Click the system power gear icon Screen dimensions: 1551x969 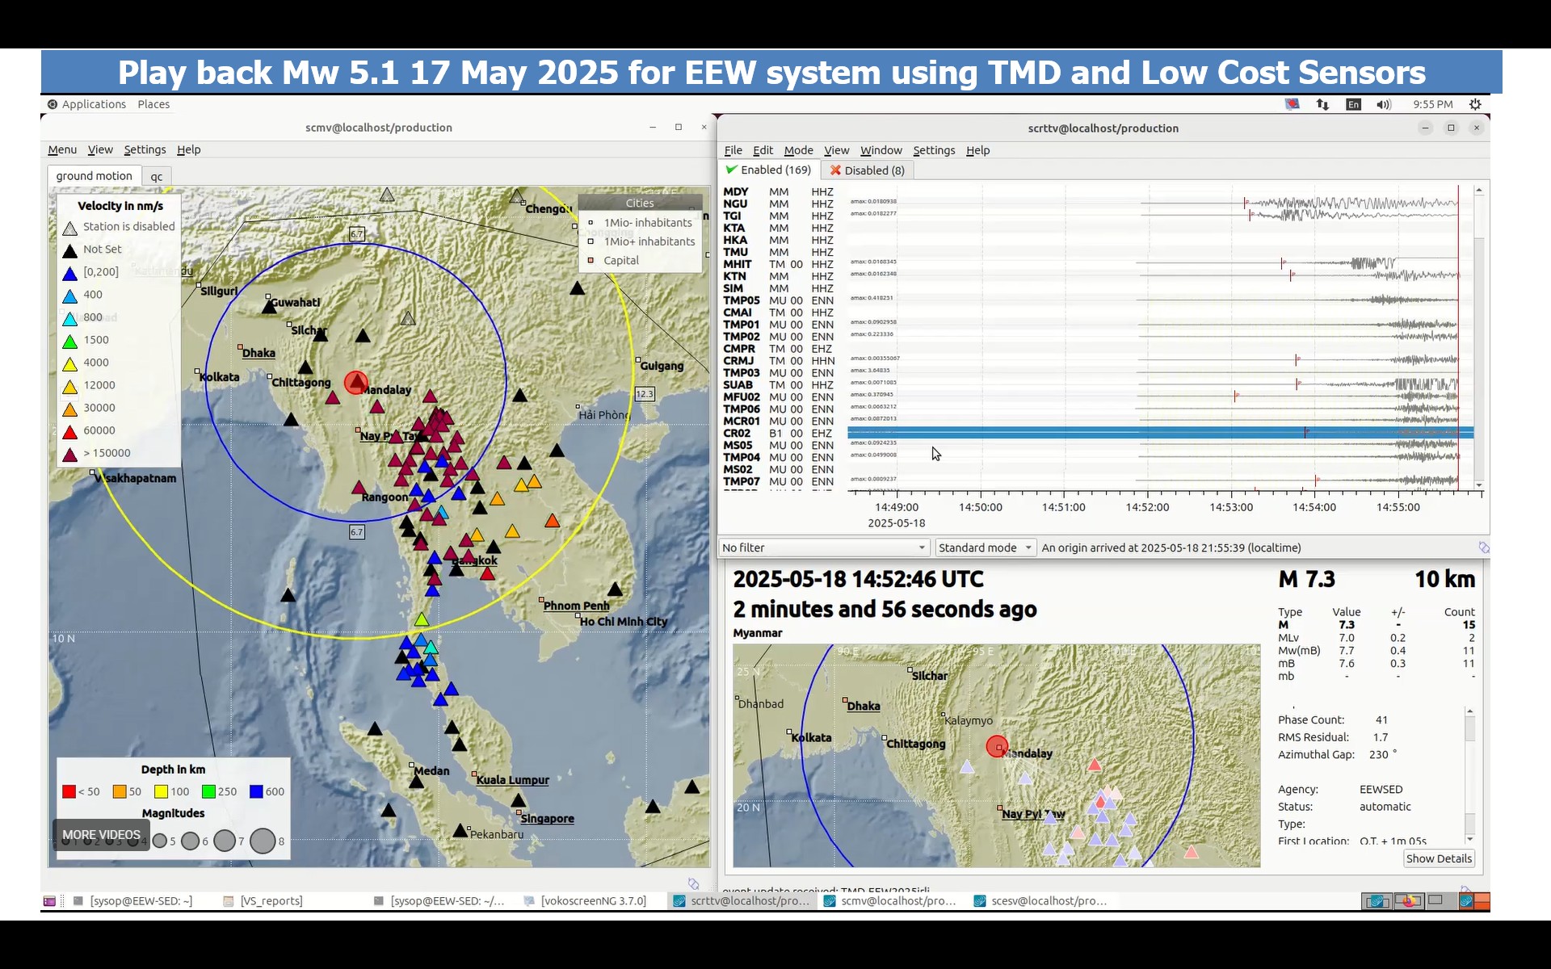click(x=1475, y=104)
